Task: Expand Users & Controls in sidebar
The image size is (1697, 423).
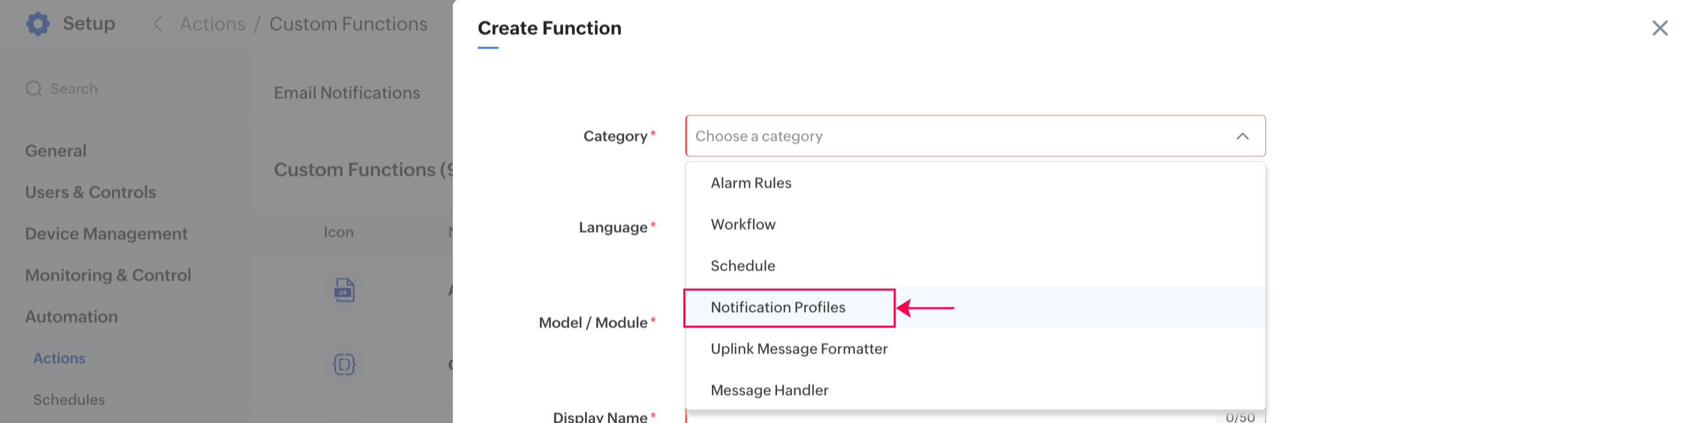Action: tap(91, 193)
